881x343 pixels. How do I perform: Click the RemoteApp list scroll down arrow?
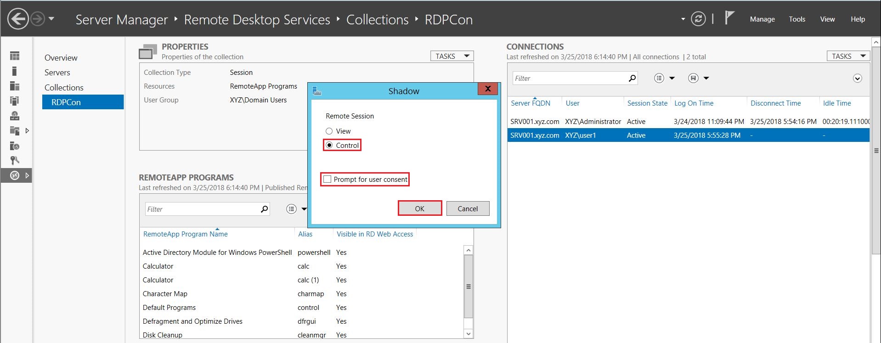[469, 334]
